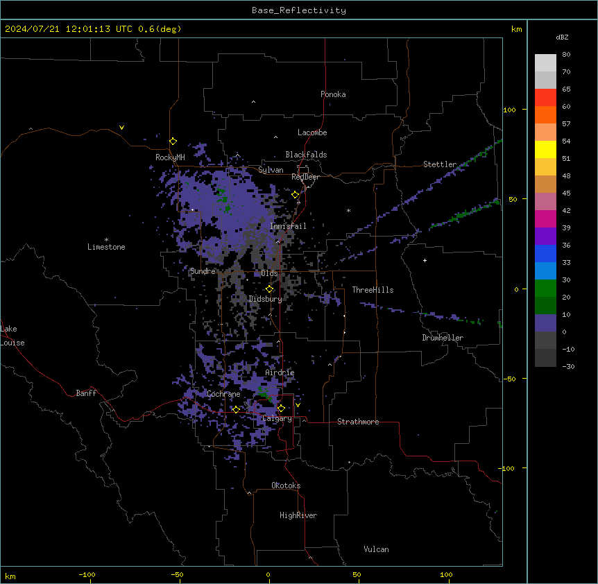Screen dimensions: 598x584
Task: Click the Blackfalds label
Action: click(306, 155)
